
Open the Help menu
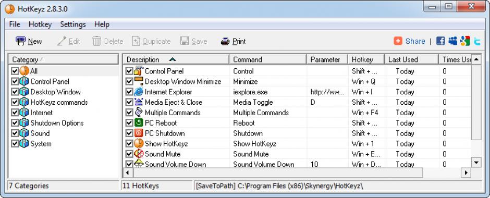pyautogui.click(x=102, y=24)
